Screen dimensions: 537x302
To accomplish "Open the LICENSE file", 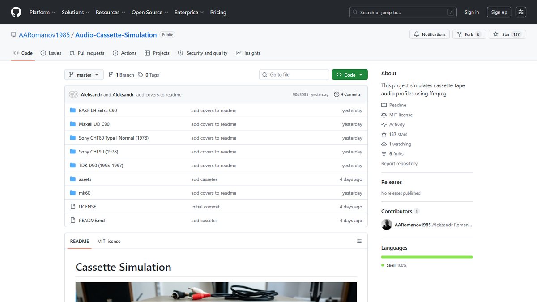I will 87,207.
